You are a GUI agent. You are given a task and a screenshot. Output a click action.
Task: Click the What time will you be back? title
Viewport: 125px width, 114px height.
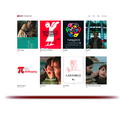coord(93,86)
